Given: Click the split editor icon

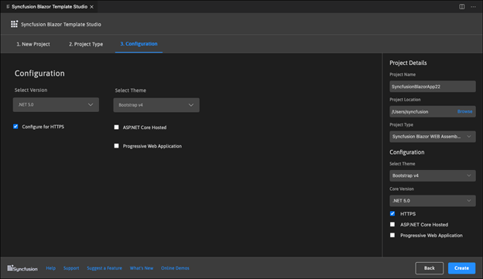Looking at the screenshot, I should click(x=462, y=6).
